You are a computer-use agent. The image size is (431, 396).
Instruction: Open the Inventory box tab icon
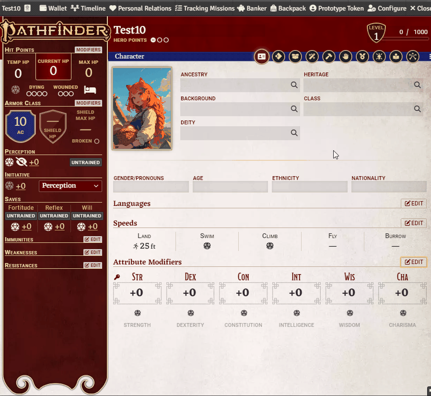click(x=295, y=57)
